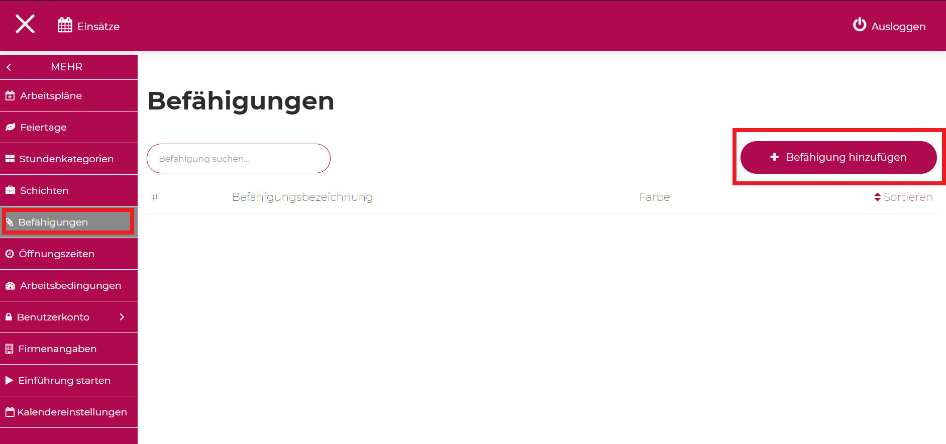946x444 pixels.
Task: Close the menu with the X icon
Action: 25,24
